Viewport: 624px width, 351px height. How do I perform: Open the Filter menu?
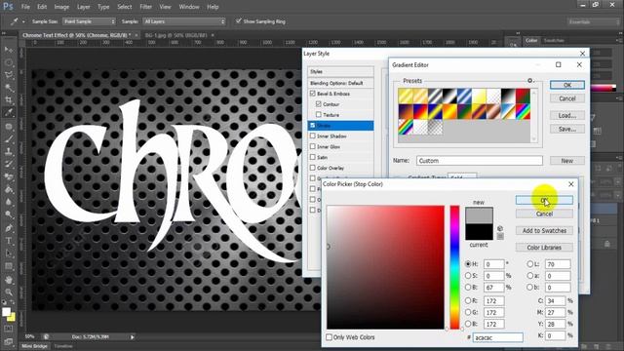[x=145, y=7]
